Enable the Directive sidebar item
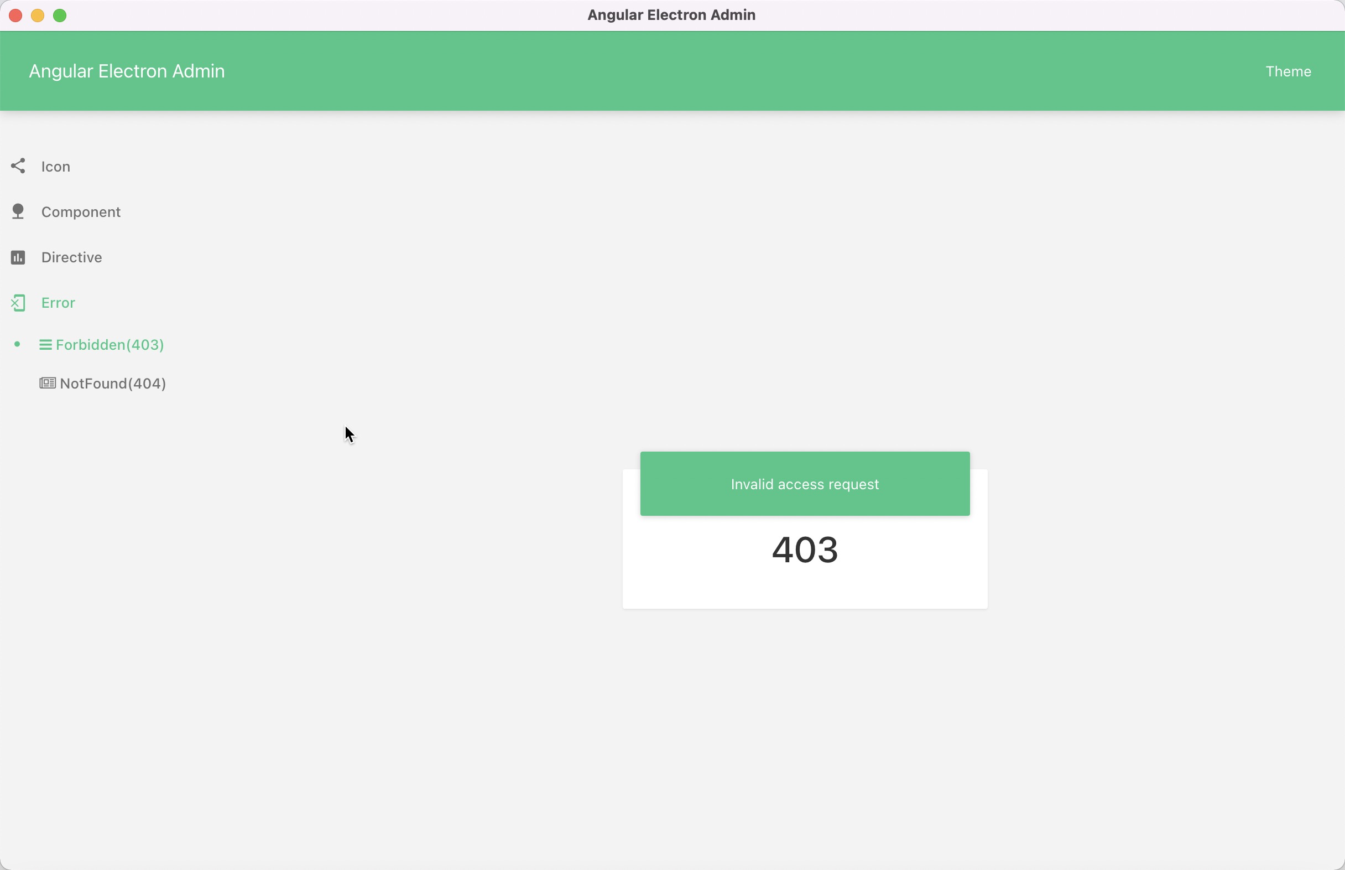 (x=71, y=256)
